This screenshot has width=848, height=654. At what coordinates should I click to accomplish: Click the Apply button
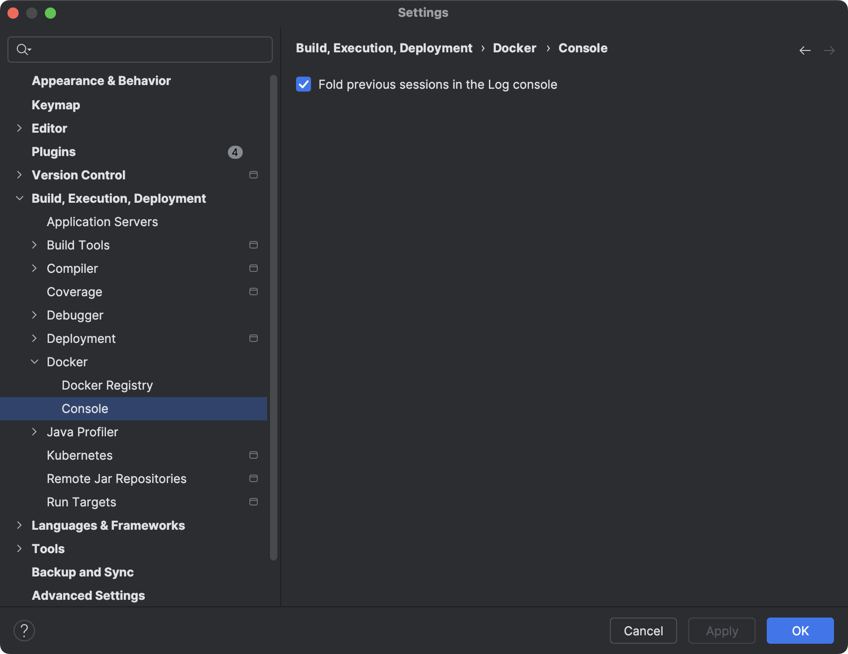point(721,631)
